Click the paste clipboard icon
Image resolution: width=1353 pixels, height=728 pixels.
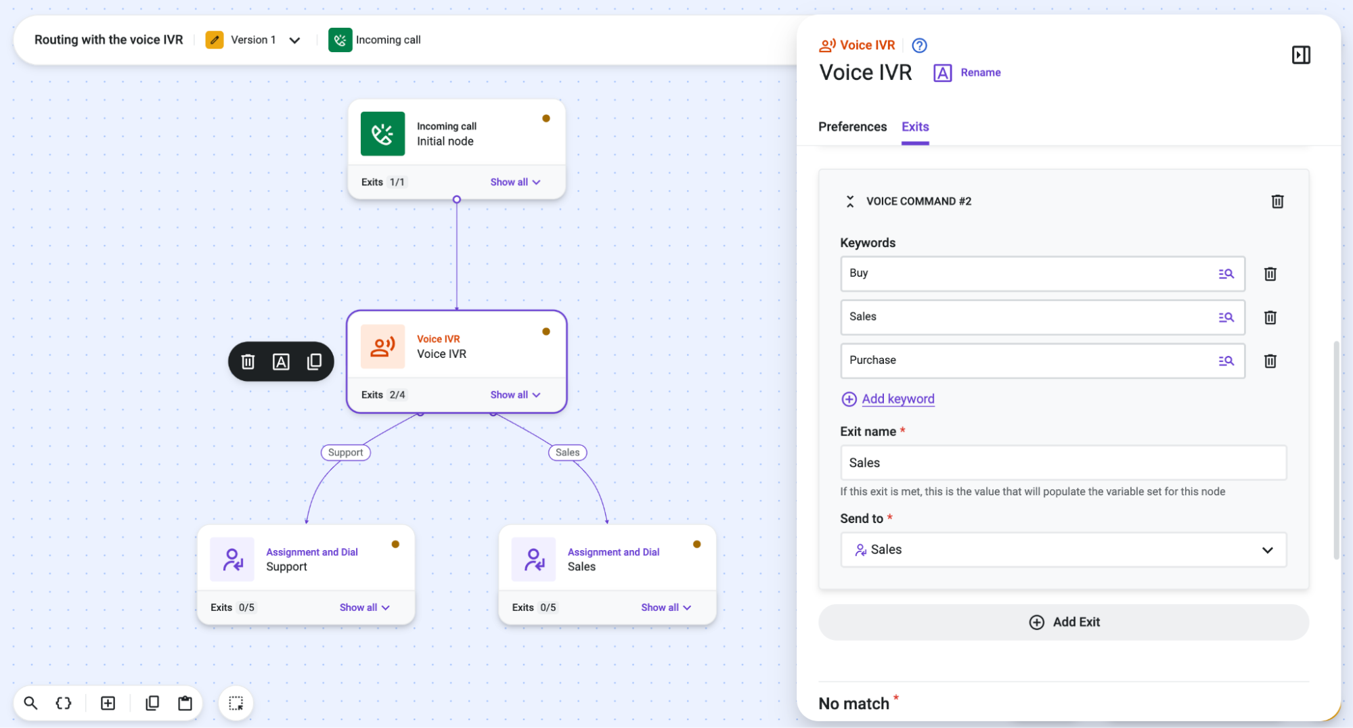[185, 703]
